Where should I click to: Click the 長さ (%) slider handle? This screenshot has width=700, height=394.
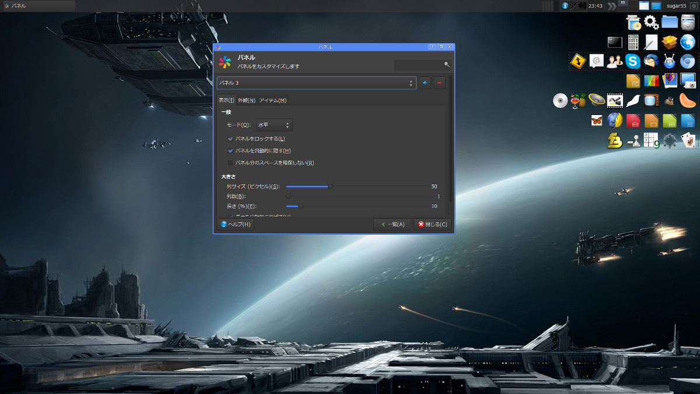[x=301, y=206]
